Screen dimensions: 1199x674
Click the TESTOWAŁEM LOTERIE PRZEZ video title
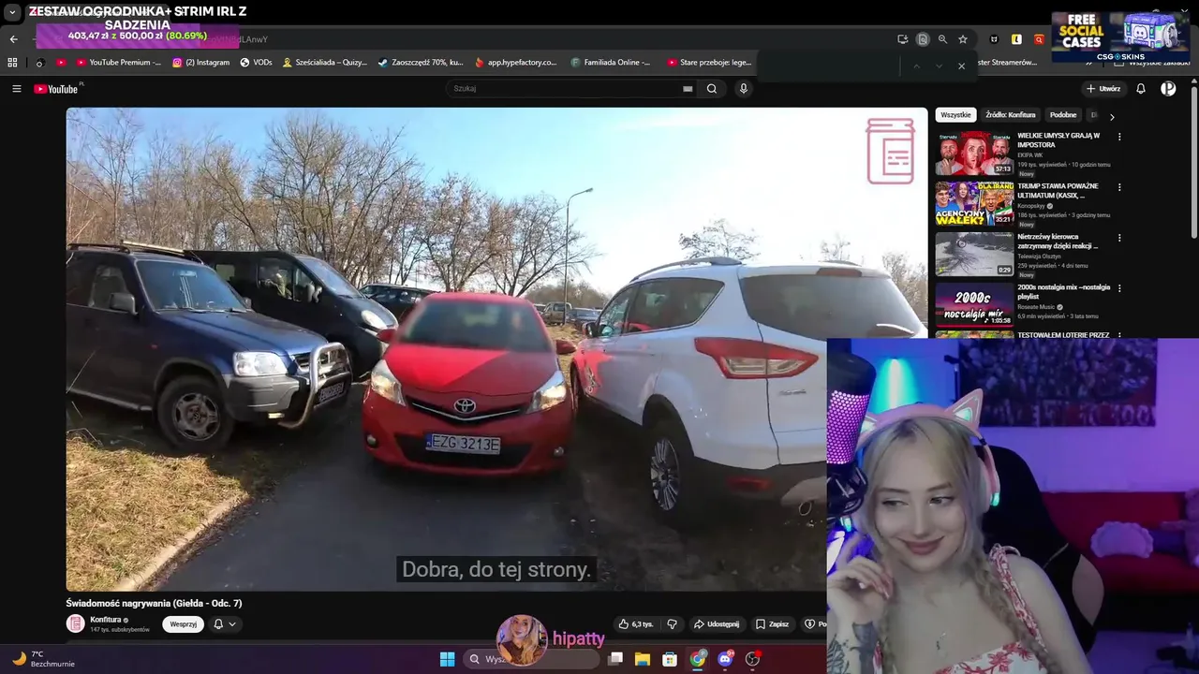(1063, 335)
